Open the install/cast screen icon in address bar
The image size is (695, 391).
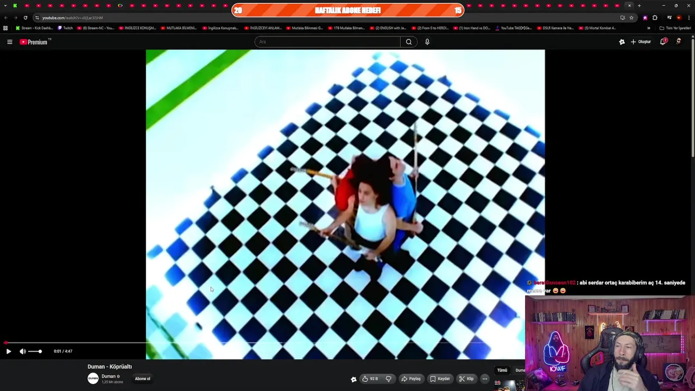(x=622, y=17)
